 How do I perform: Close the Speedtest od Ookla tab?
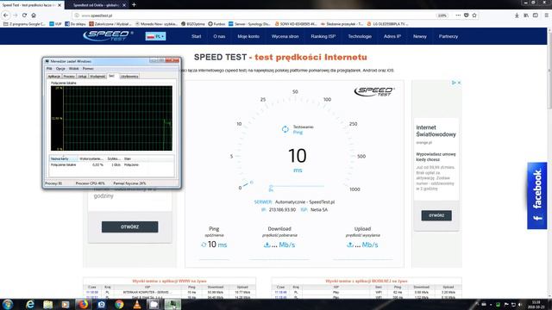point(124,5)
